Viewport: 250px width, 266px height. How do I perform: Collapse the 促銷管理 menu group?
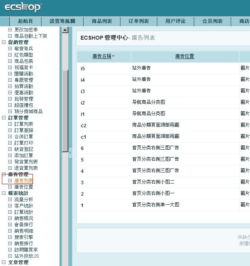(4, 42)
